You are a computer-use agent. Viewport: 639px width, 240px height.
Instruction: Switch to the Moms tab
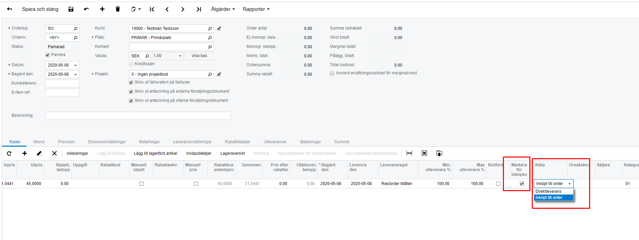click(x=39, y=142)
